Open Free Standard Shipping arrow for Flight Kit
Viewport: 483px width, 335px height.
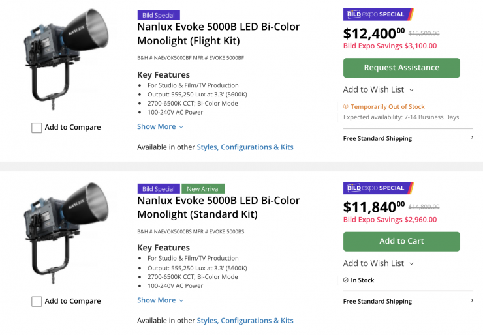point(471,138)
